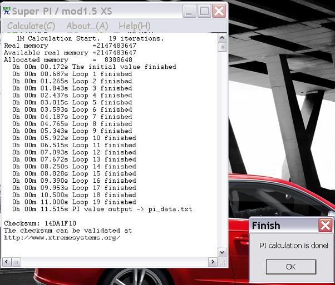Open the Help(H) menu
The image size is (335, 285).
click(x=135, y=26)
